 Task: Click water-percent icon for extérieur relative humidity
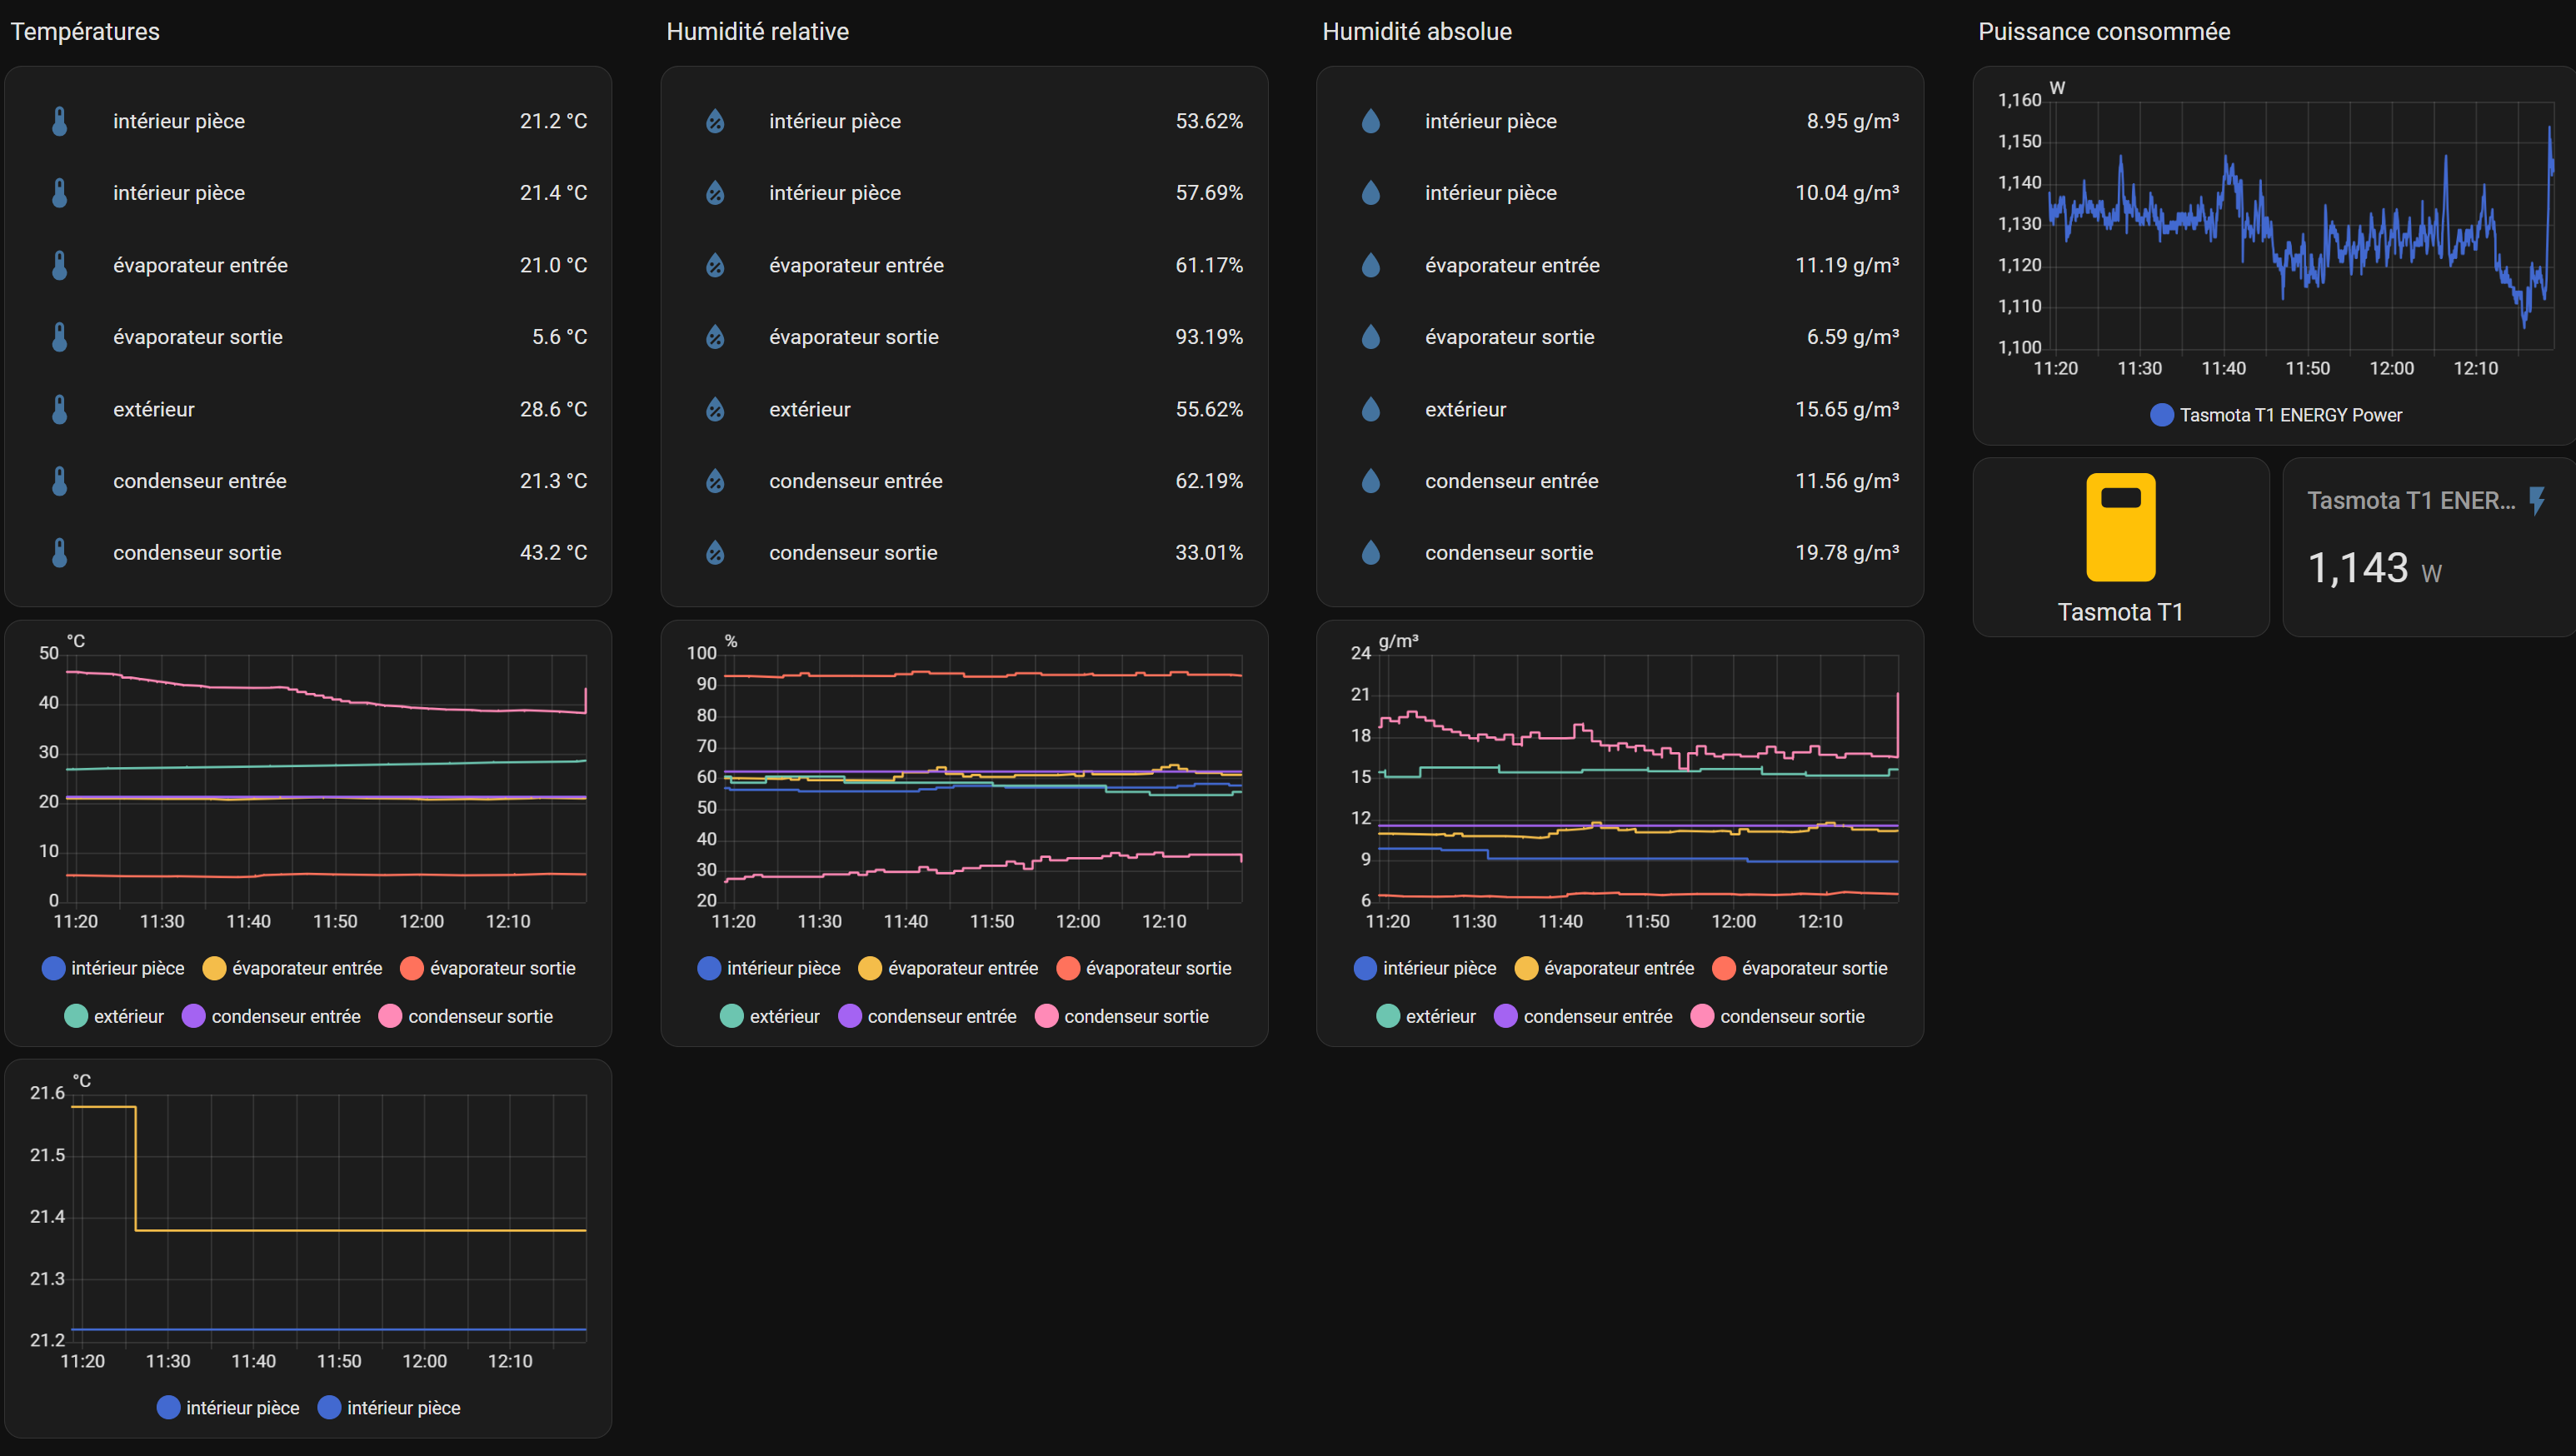[715, 409]
